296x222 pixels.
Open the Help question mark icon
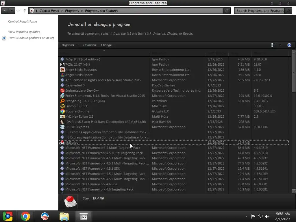pyautogui.click(x=289, y=45)
